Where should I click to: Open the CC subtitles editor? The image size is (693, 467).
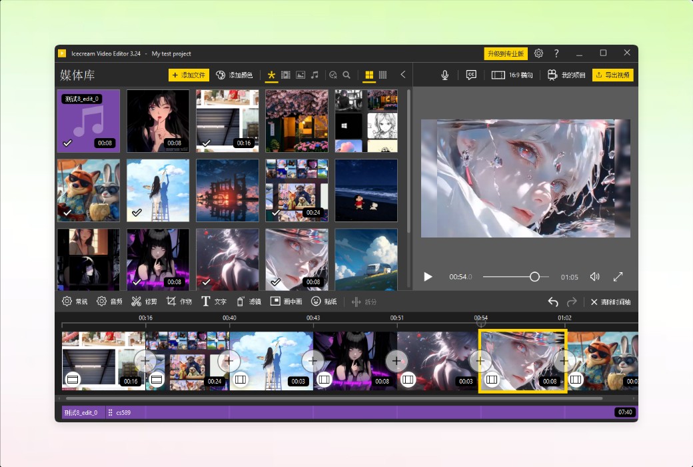coord(471,75)
